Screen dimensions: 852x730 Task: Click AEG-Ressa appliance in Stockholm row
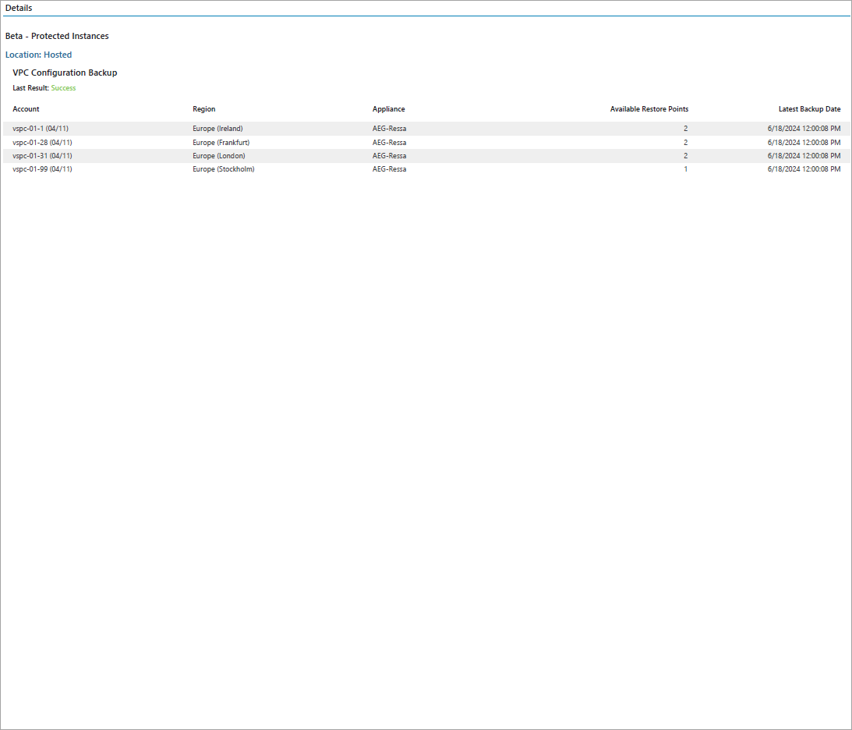[389, 169]
